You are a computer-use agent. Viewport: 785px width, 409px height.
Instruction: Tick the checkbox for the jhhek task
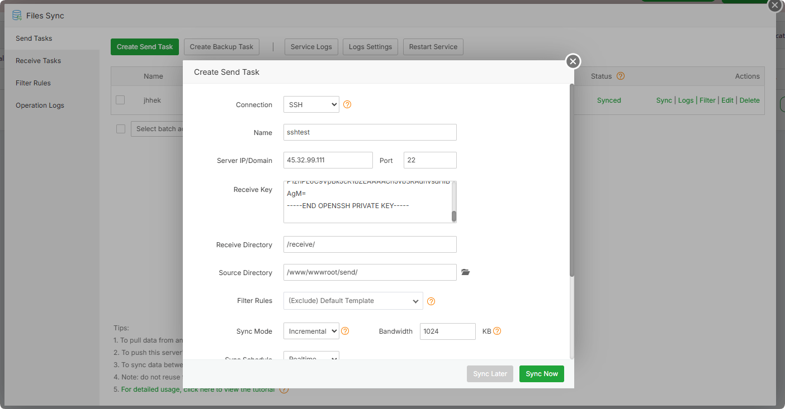120,100
